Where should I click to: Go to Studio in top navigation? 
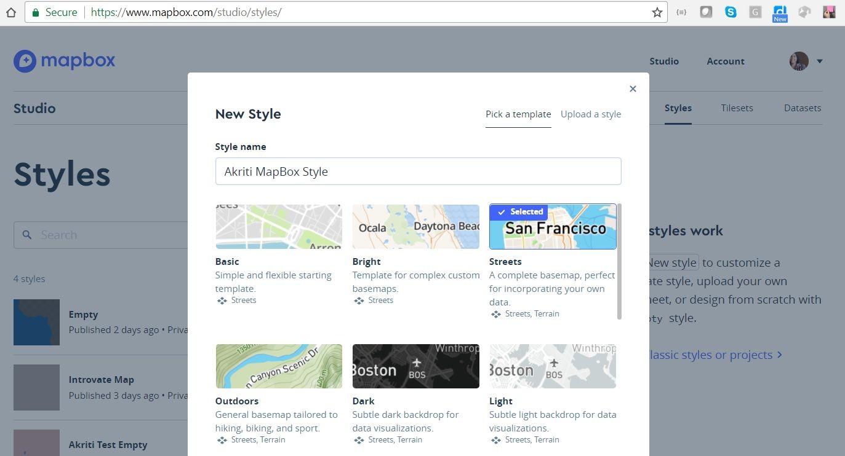664,61
